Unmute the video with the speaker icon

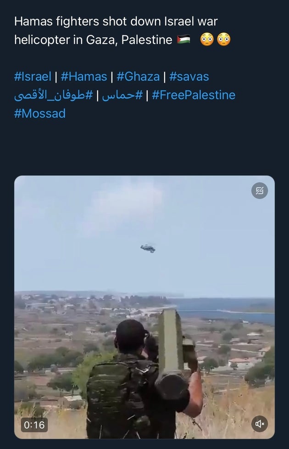pyautogui.click(x=260, y=423)
